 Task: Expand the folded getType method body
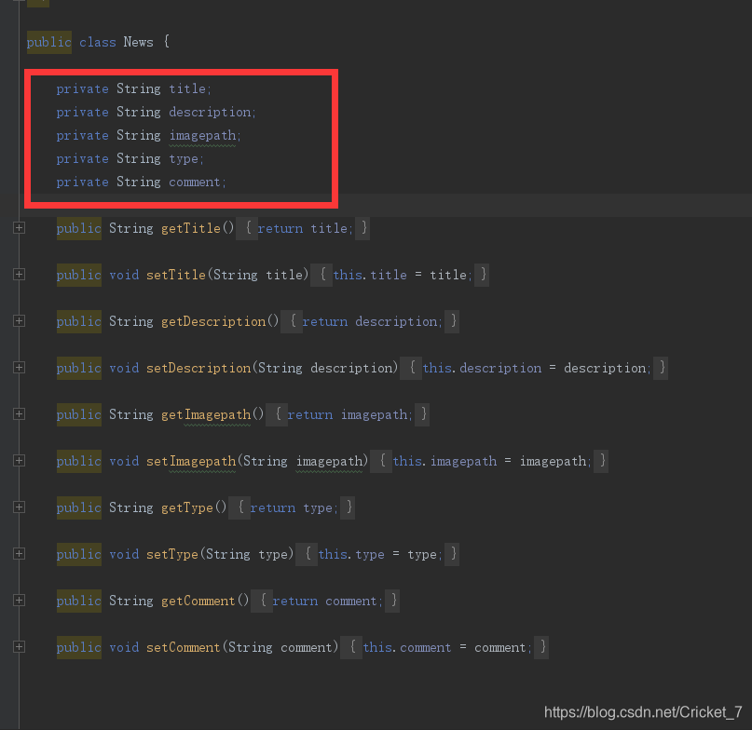click(x=19, y=507)
